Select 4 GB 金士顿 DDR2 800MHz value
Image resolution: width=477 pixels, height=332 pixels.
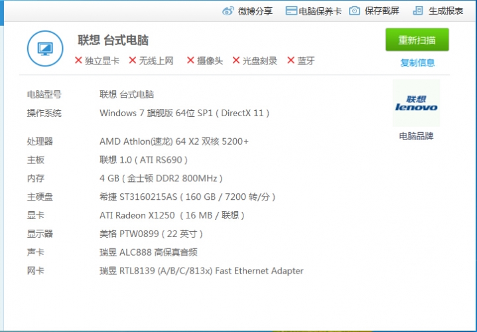click(x=161, y=178)
